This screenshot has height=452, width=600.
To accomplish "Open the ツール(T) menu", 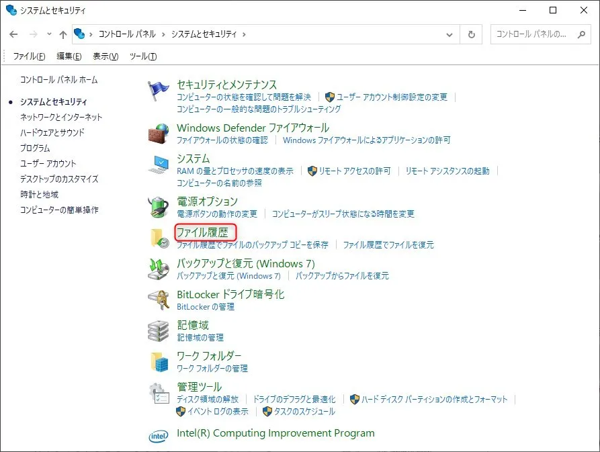I will point(142,56).
